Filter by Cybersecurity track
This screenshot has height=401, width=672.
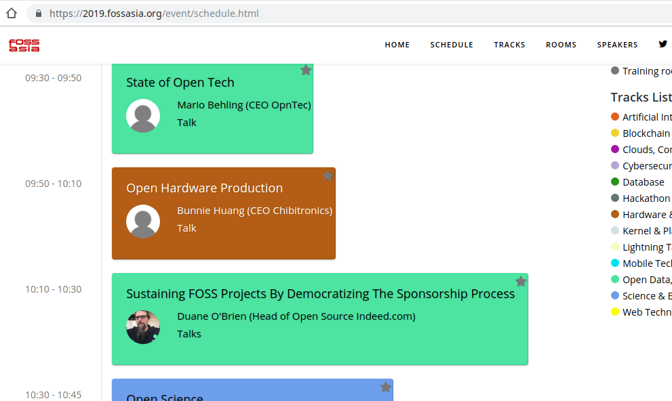point(641,166)
